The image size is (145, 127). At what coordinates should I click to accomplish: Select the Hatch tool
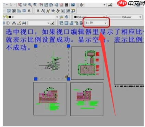9,11
